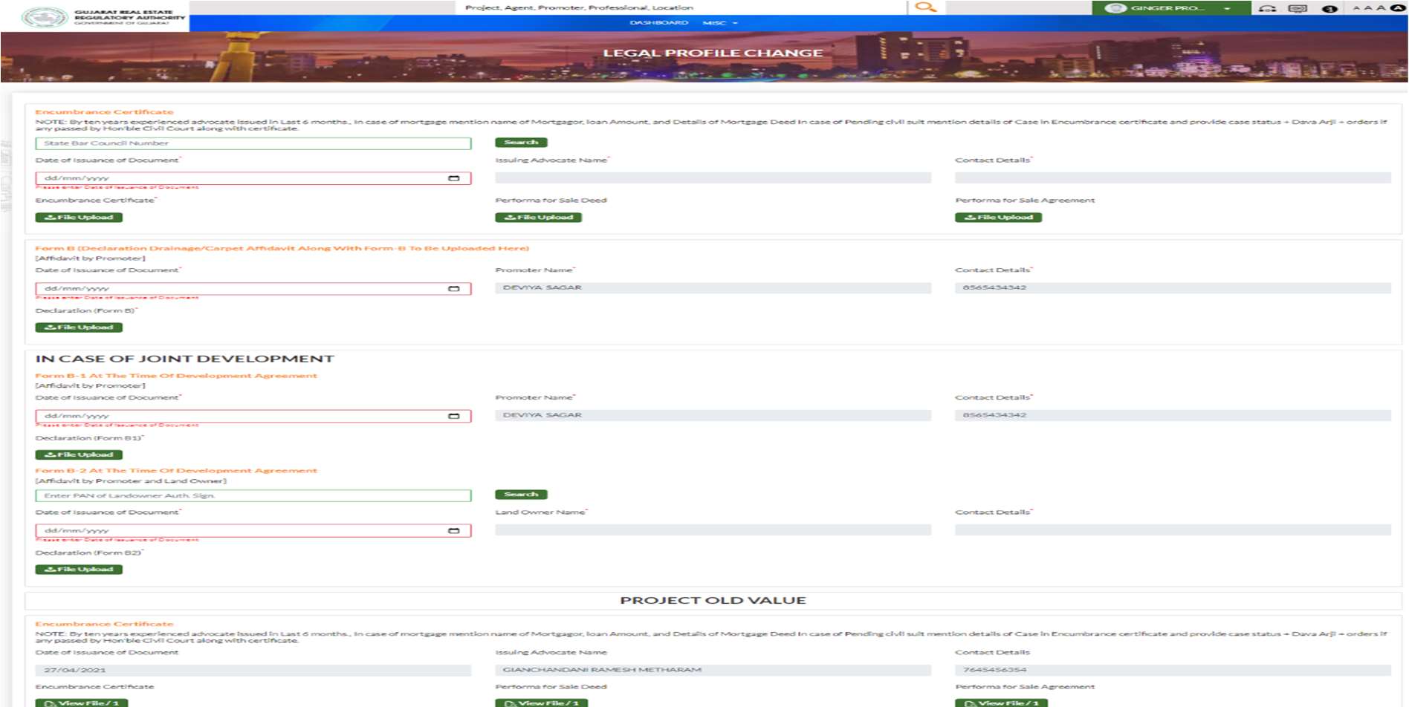
Task: Click the orange search magnifier icon
Action: [x=925, y=7]
